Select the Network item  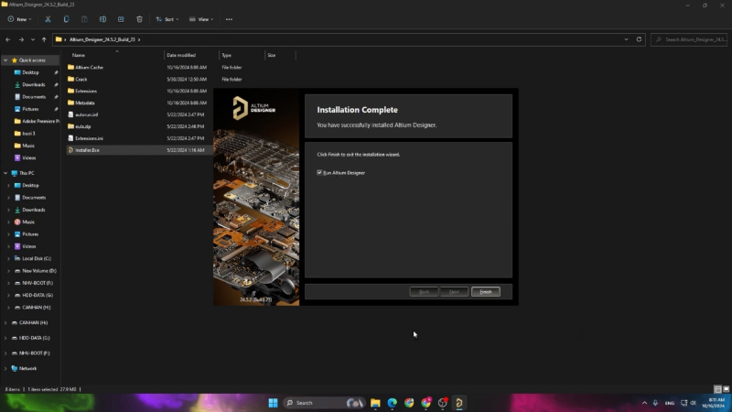point(27,369)
